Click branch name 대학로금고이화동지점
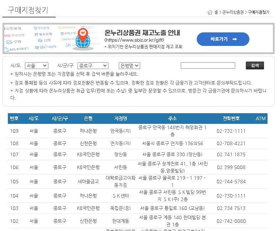The image size is (280, 231). pyautogui.click(x=121, y=182)
